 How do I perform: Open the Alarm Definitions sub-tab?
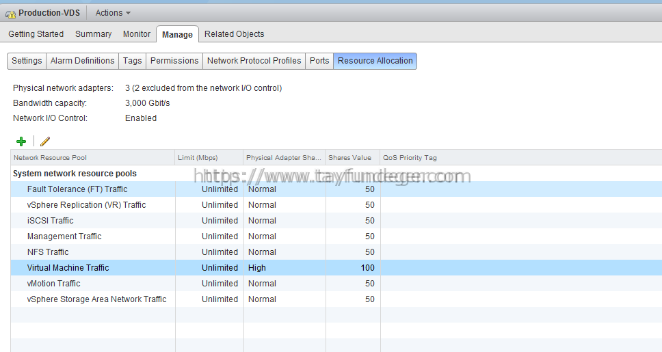[x=82, y=61]
